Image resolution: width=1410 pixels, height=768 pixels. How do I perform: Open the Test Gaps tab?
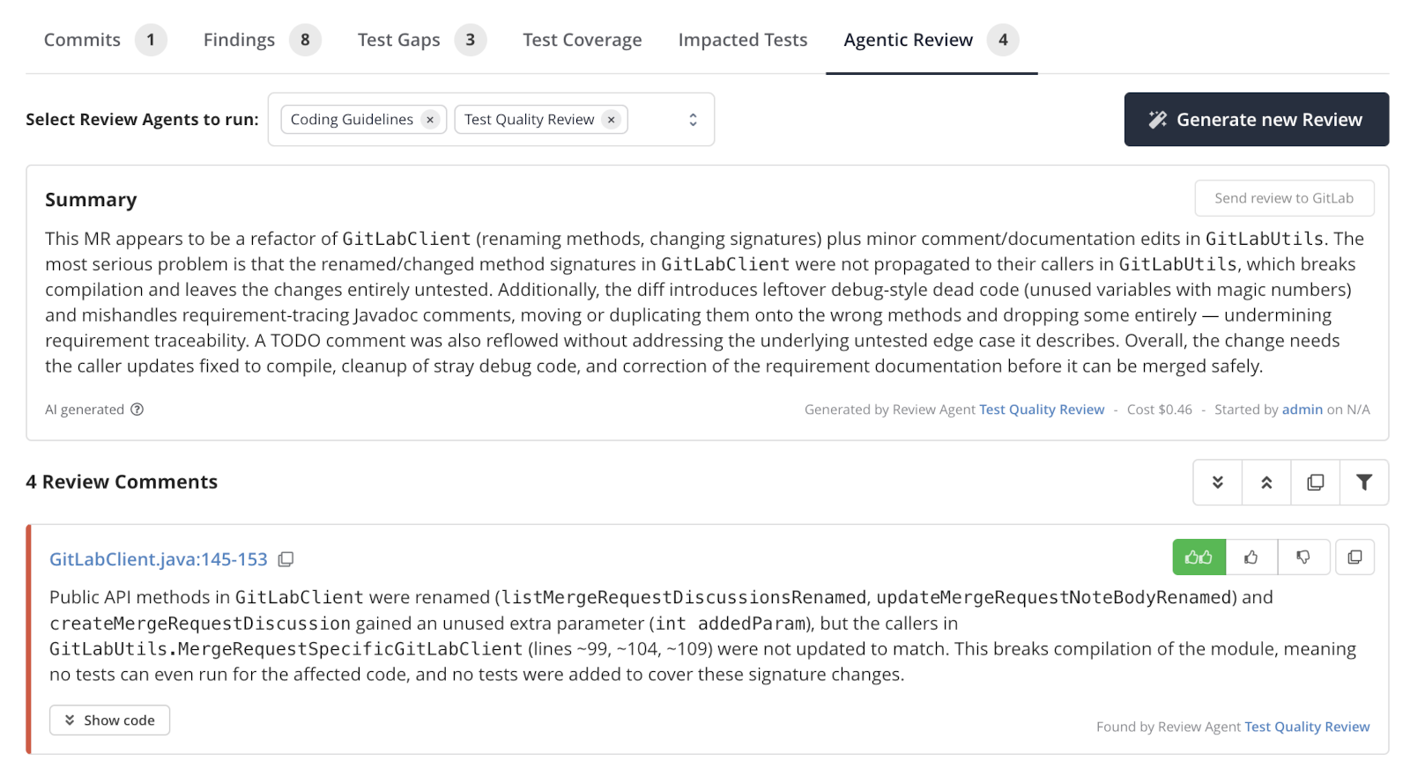coord(421,40)
